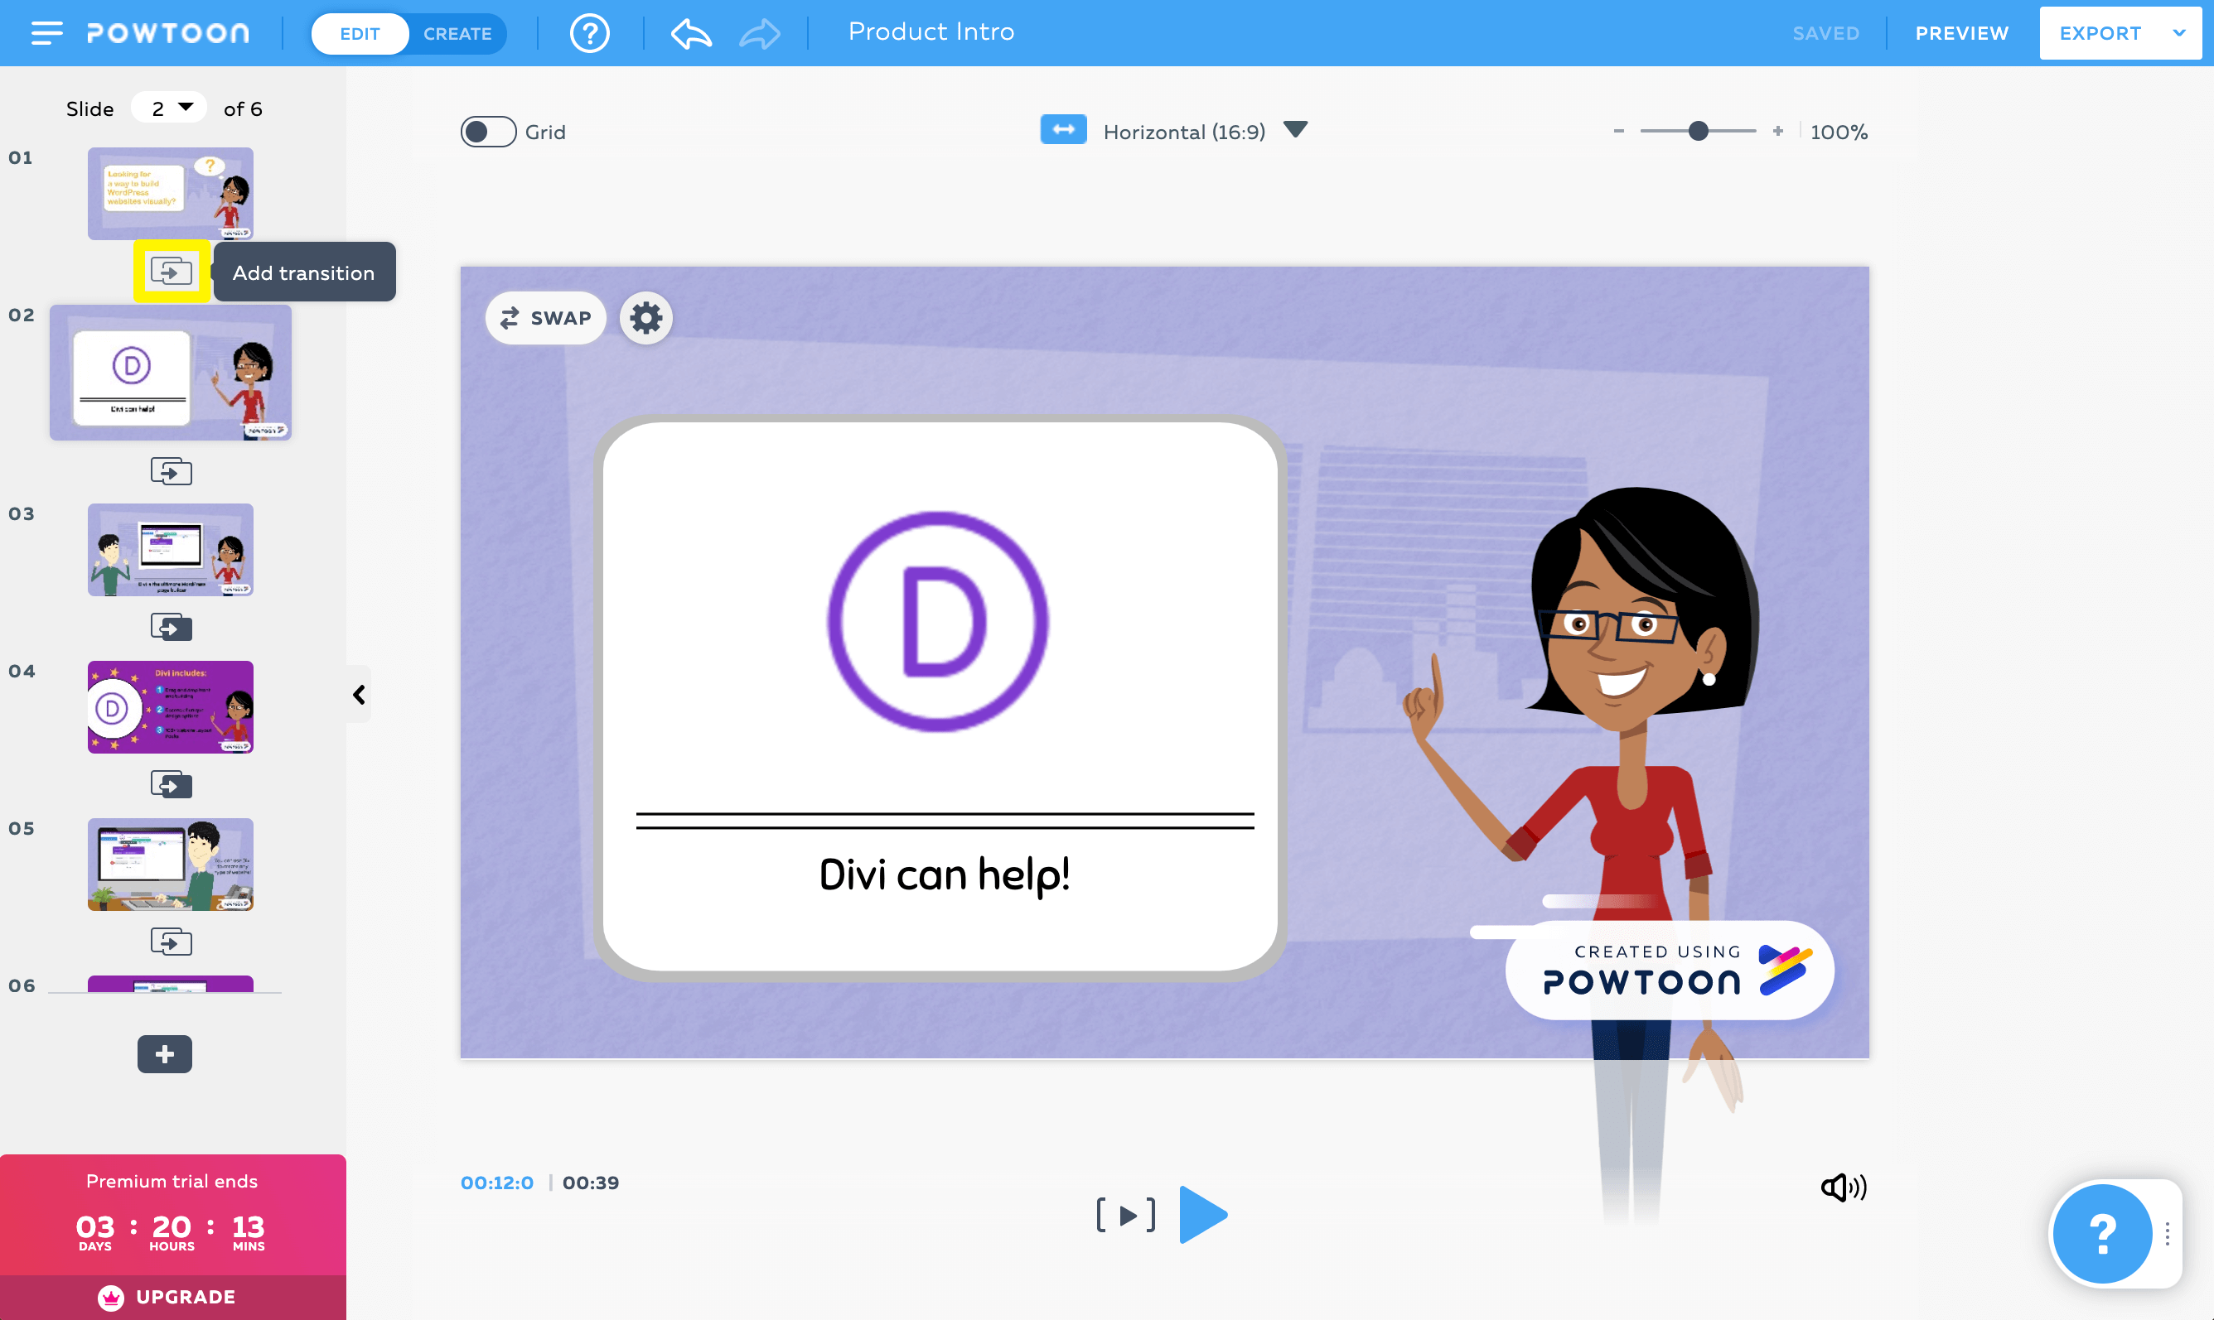This screenshot has height=1320, width=2214.
Task: Select slide 04 thumbnail
Action: (170, 707)
